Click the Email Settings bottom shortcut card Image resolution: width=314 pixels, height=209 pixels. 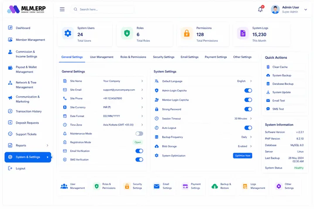(163, 186)
